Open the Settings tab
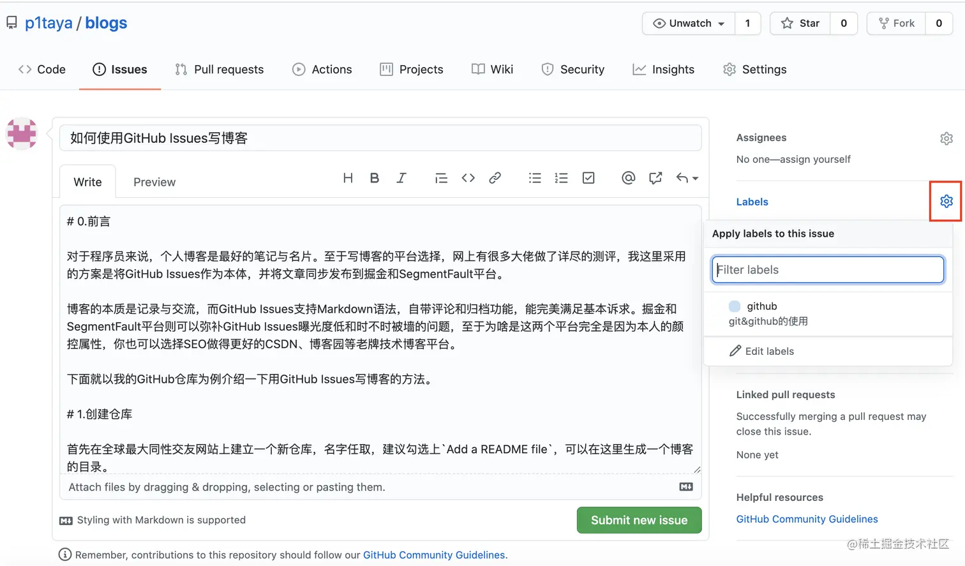This screenshot has height=566, width=965. point(755,70)
